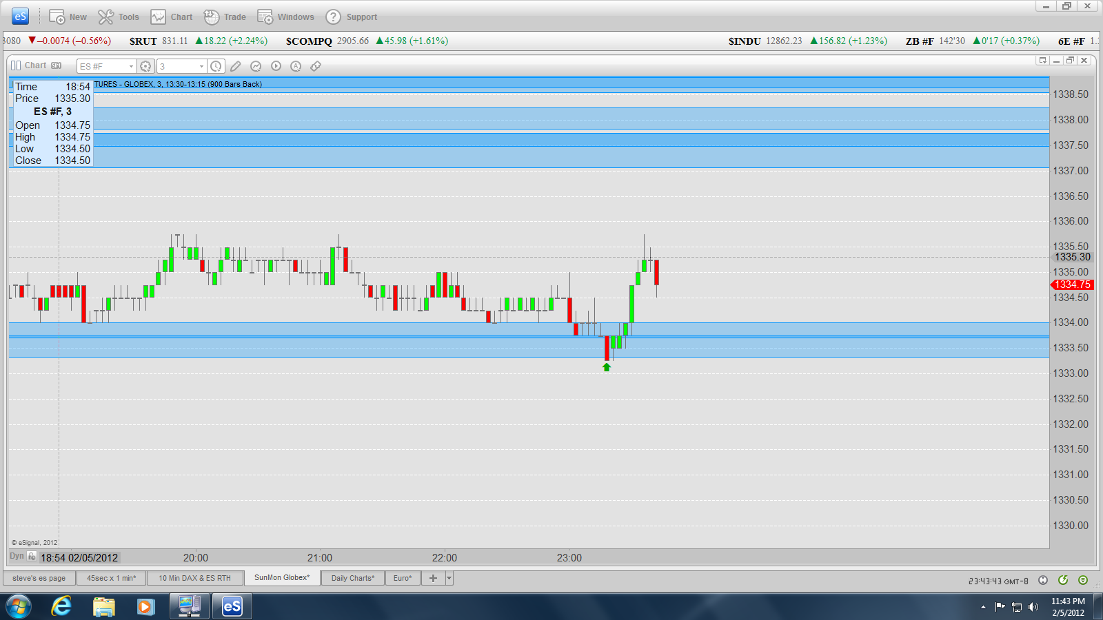Click the ZB #F ticker symbol
Image resolution: width=1103 pixels, height=620 pixels.
point(920,41)
